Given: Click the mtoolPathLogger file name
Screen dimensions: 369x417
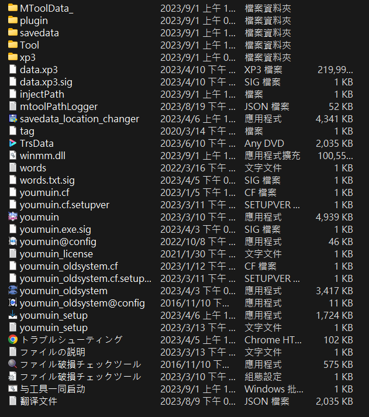Looking at the screenshot, I should click(58, 106).
